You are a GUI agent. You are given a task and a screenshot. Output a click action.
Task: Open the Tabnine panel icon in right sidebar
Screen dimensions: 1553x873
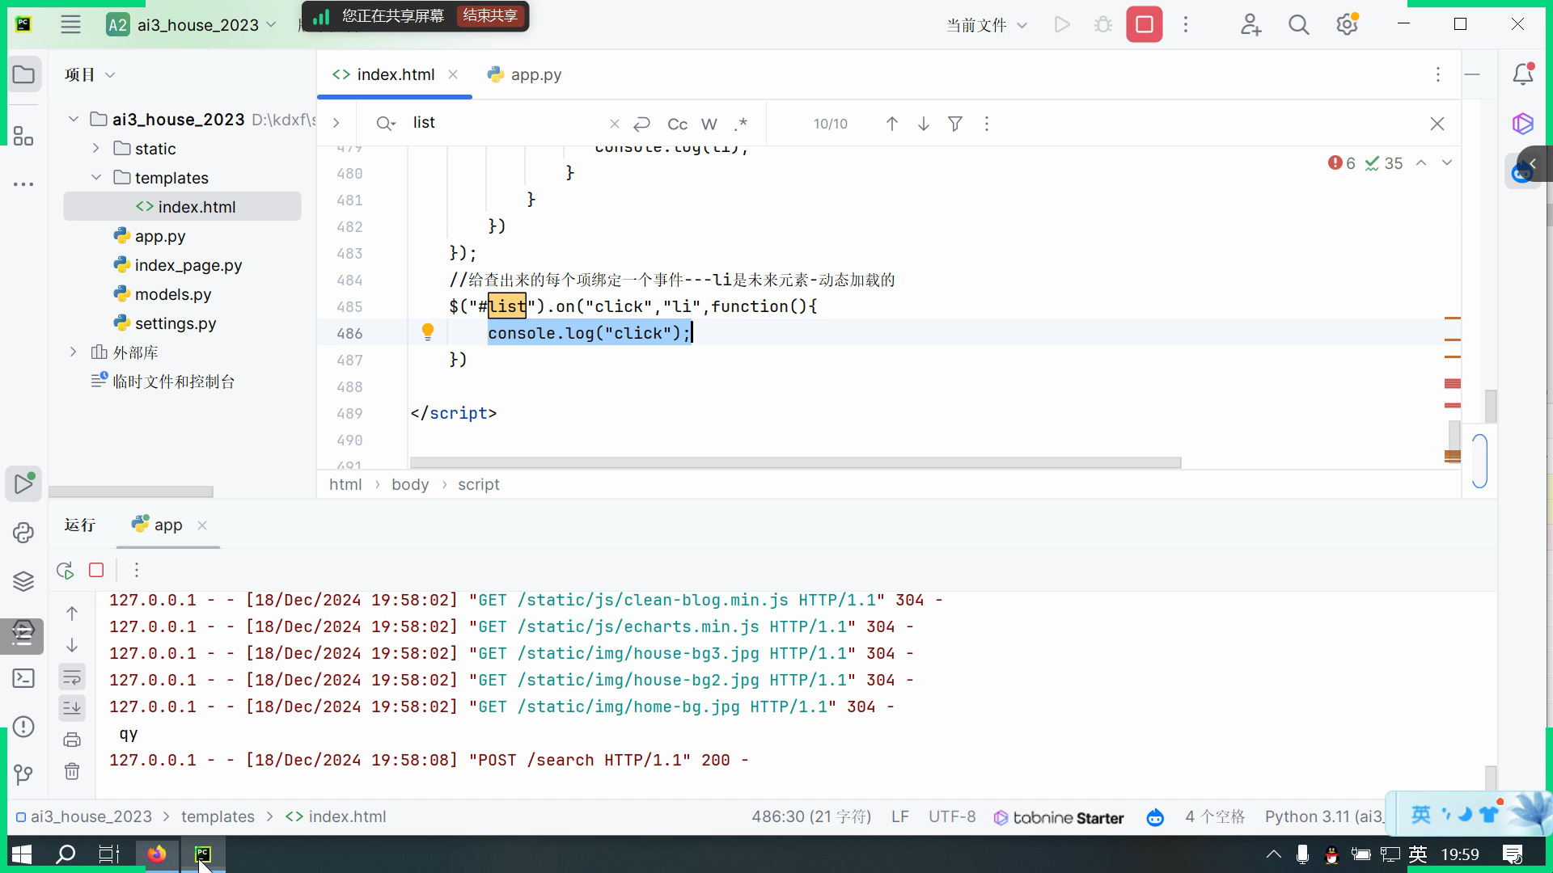click(1523, 123)
